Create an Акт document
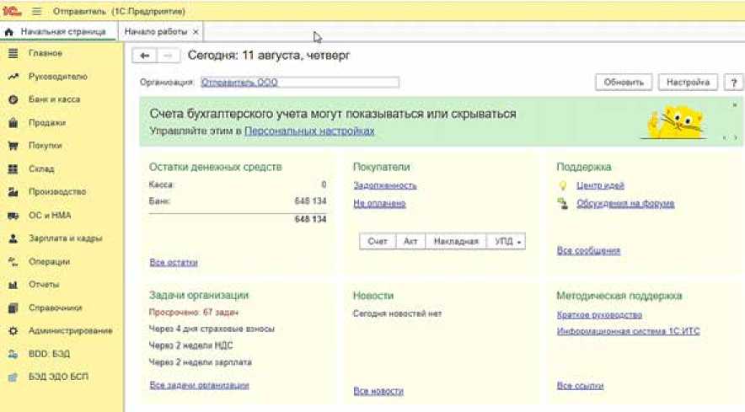The image size is (745, 412). point(410,242)
